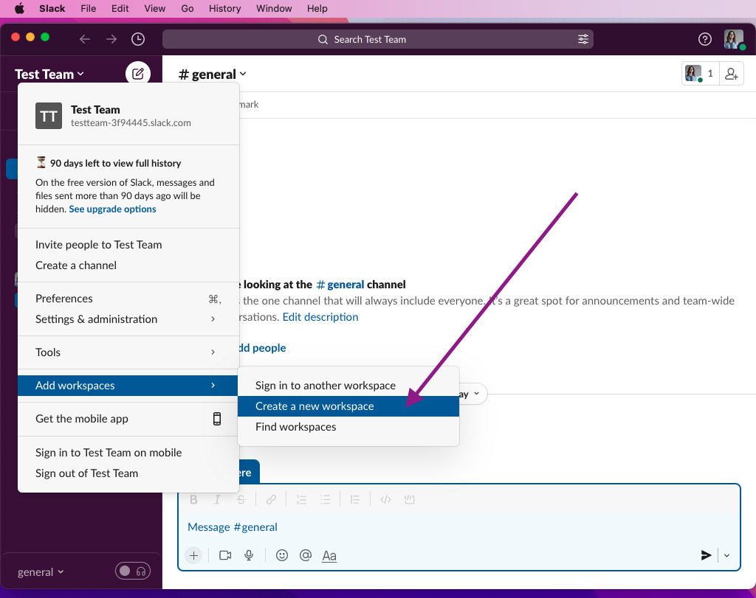This screenshot has width=756, height=598.
Task: Click the Add people link
Action: [x=264, y=347]
